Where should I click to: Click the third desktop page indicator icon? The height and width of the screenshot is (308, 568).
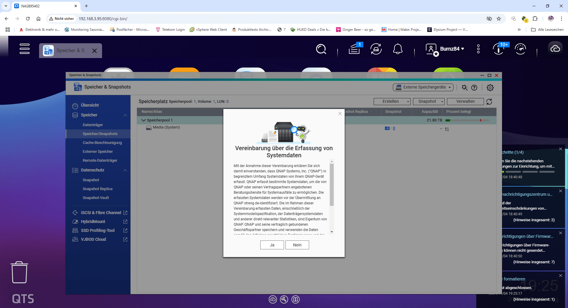pos(296,299)
